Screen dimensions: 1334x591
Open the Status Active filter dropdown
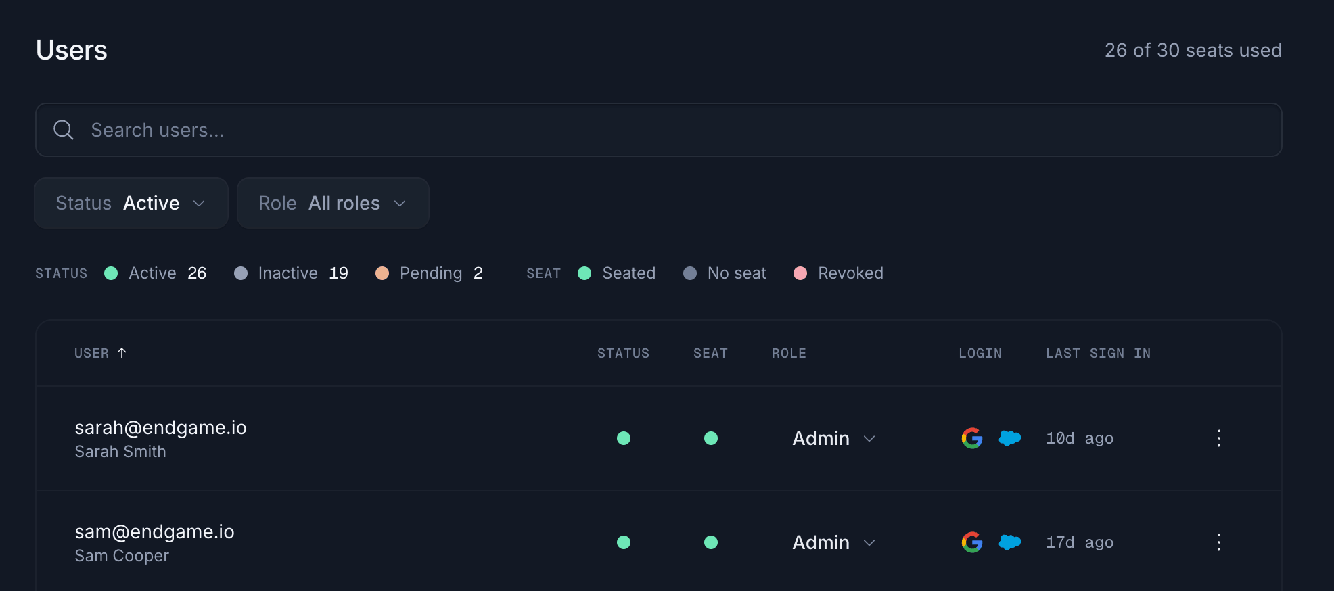point(131,203)
